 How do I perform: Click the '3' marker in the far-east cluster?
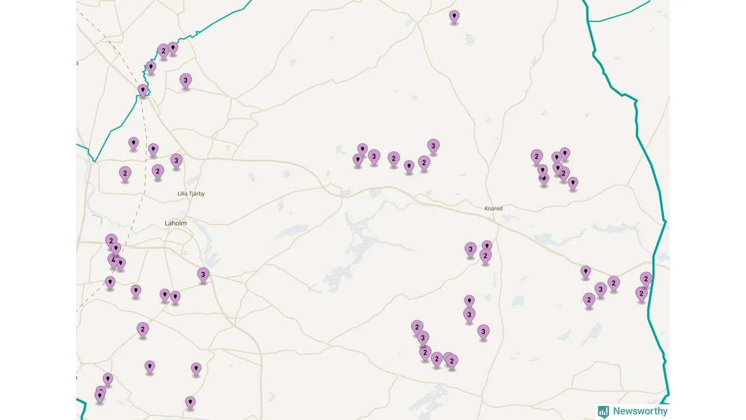click(600, 289)
